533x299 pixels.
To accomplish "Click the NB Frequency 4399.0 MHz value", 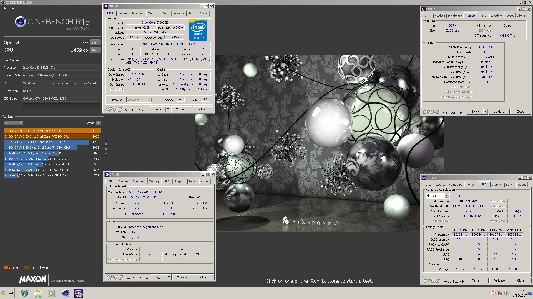I will click(507, 35).
